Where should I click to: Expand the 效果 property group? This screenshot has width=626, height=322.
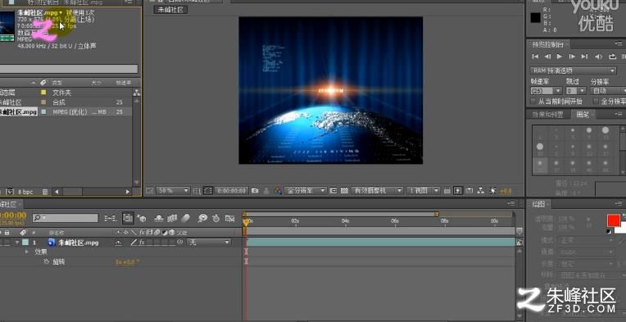tap(27, 252)
